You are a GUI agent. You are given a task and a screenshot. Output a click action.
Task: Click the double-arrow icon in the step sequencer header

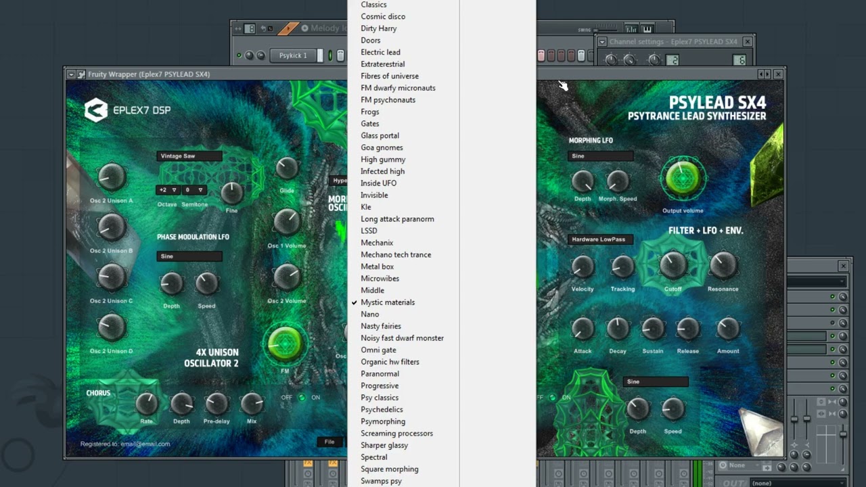click(237, 28)
